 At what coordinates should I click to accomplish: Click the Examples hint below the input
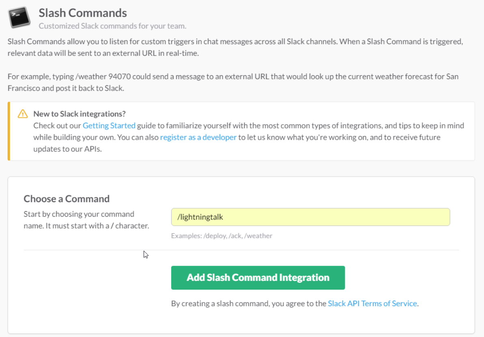pos(222,236)
